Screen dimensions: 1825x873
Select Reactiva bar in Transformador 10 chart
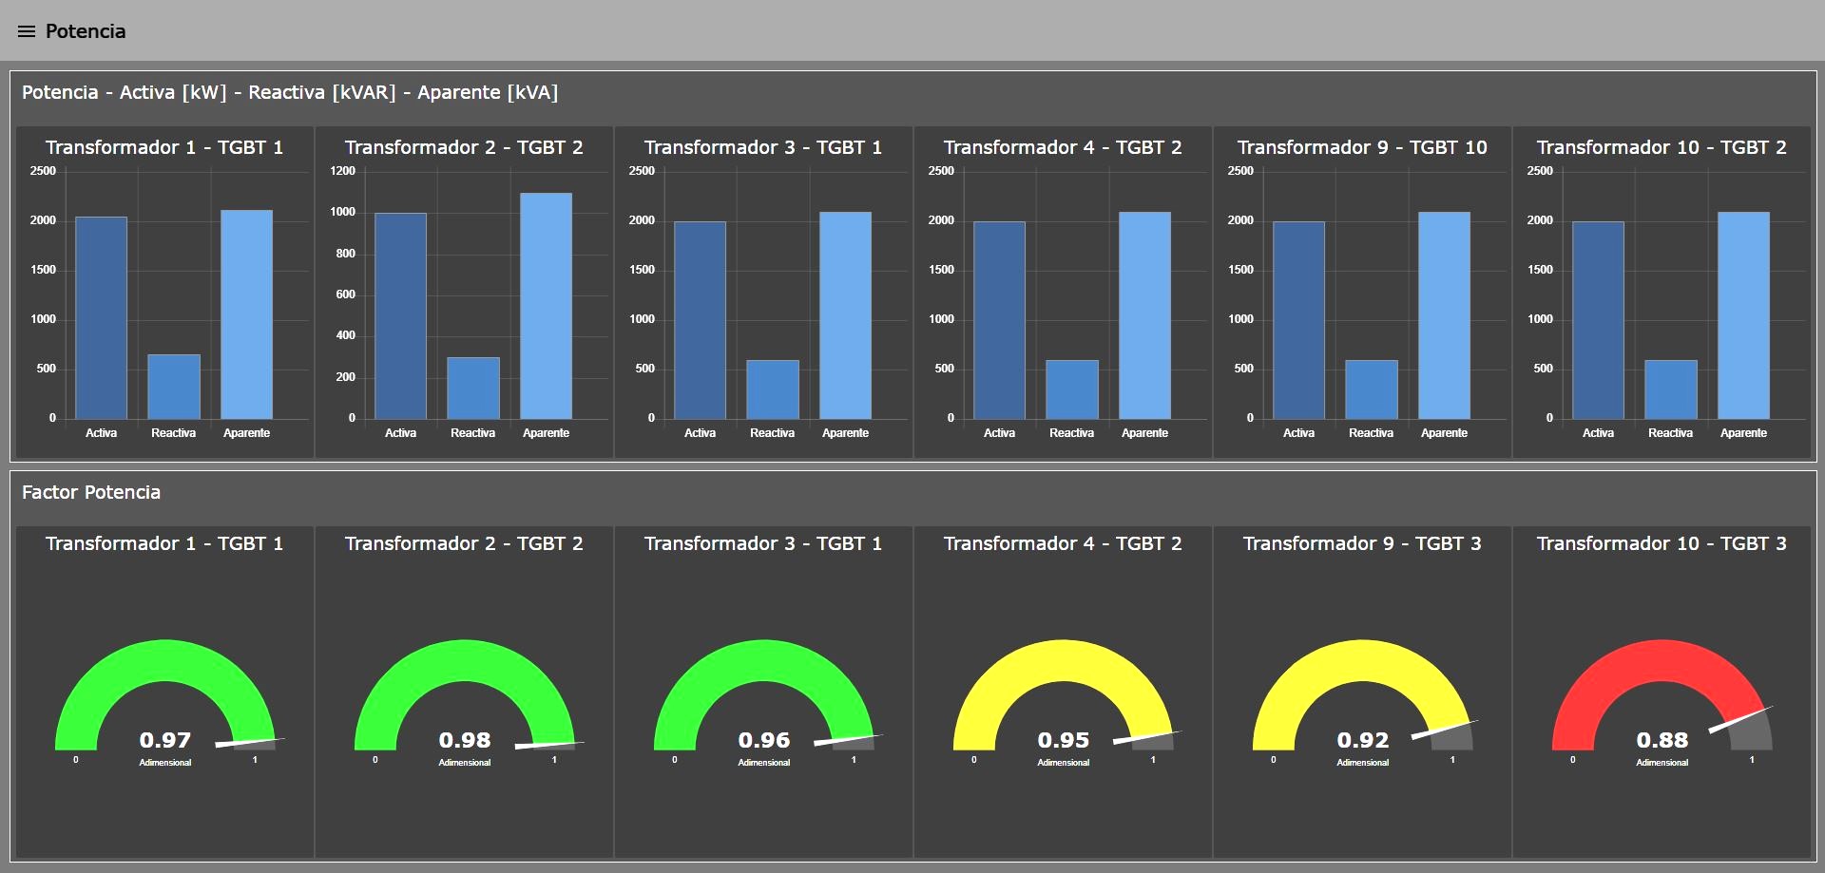pyautogui.click(x=1671, y=389)
